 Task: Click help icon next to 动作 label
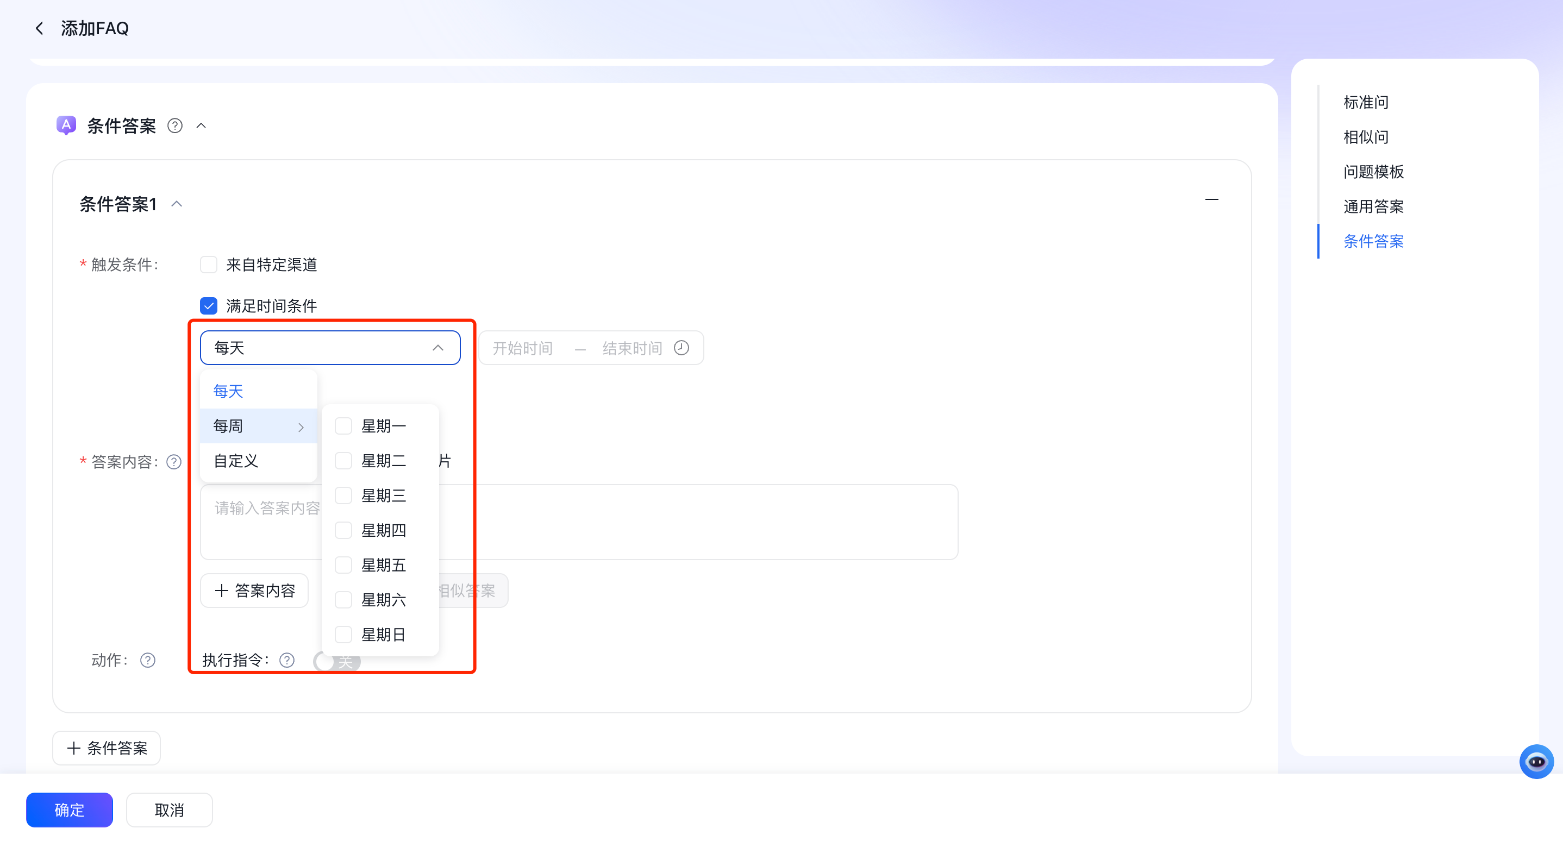tap(147, 660)
